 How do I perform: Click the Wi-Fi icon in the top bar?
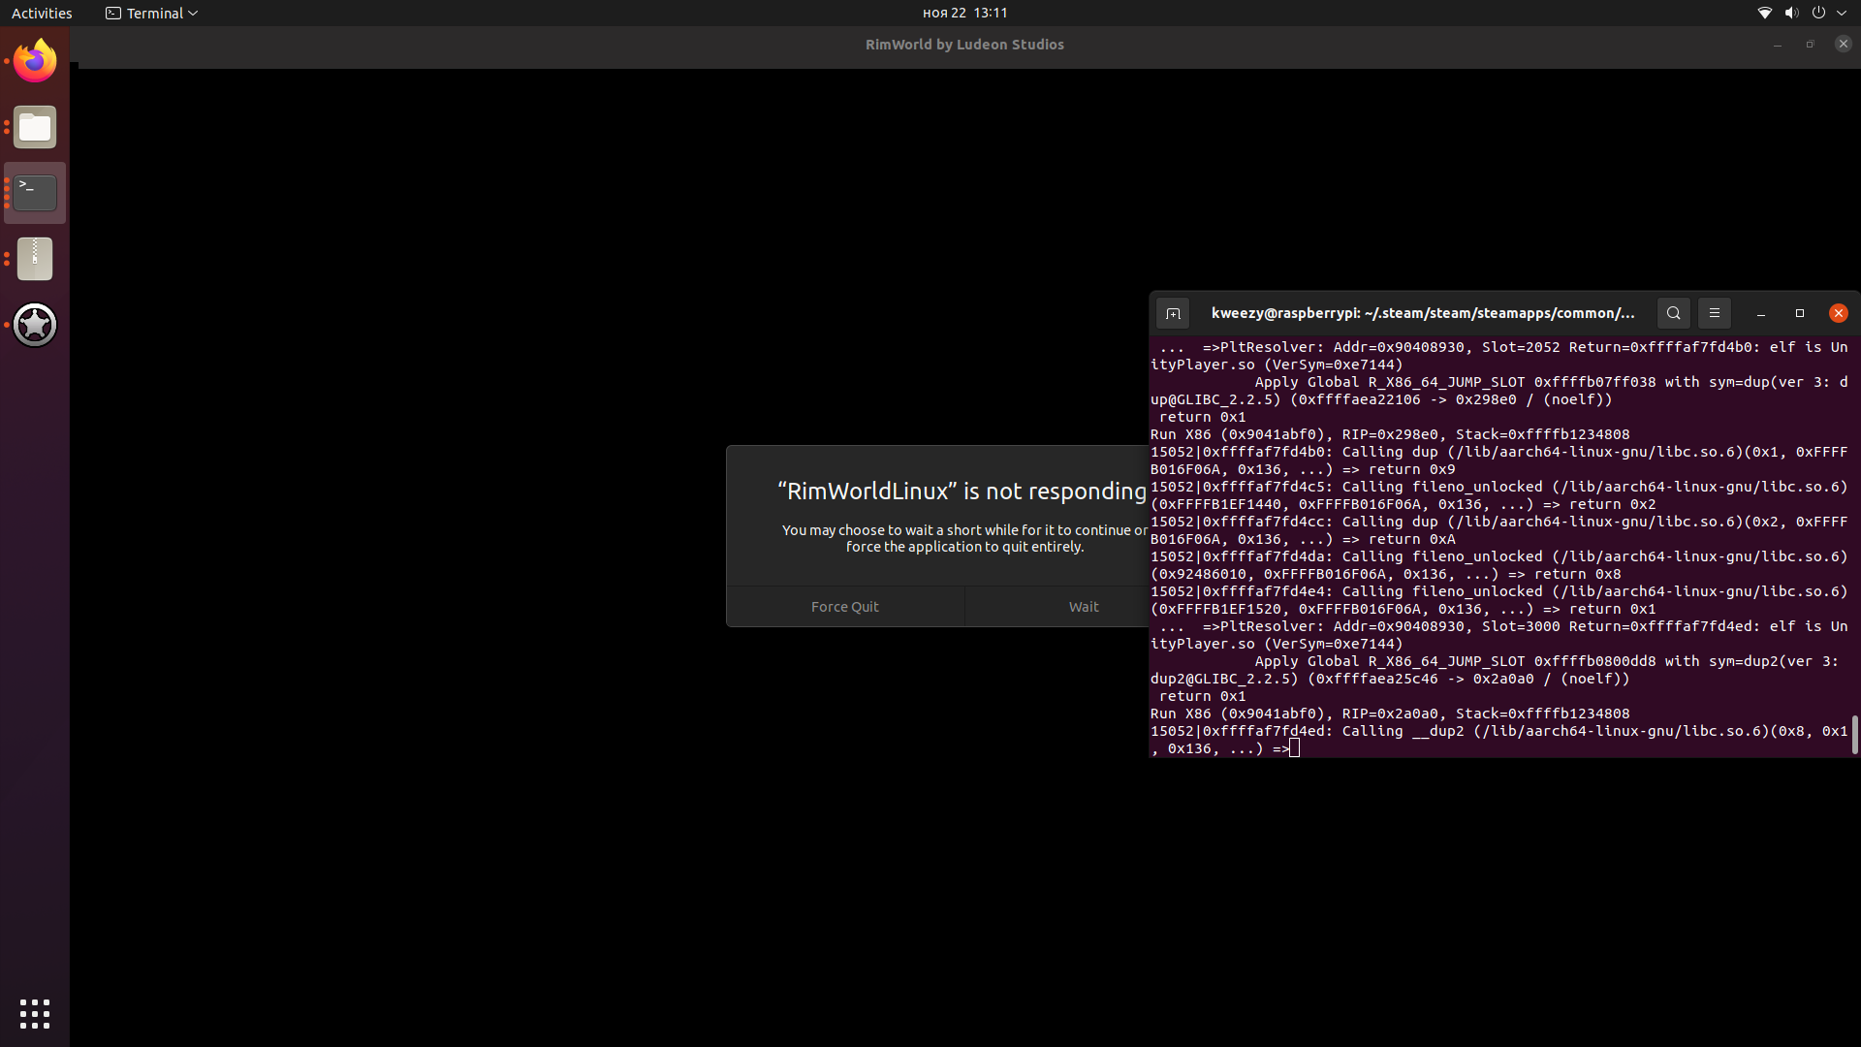pyautogui.click(x=1764, y=13)
